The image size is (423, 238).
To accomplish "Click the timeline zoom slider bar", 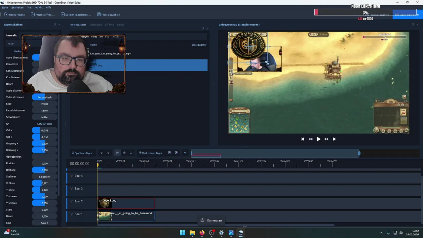I will [x=275, y=153].
